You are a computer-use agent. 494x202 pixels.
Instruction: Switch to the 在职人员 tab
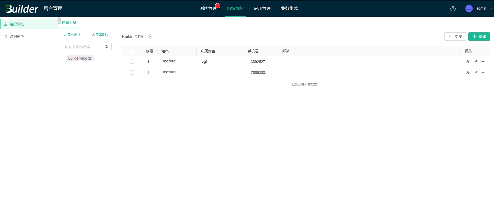69,23
